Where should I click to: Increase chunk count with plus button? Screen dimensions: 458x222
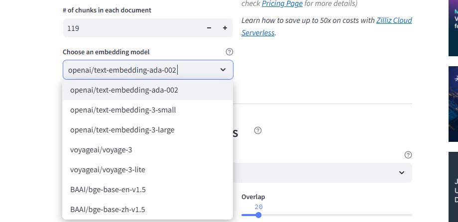coord(225,28)
